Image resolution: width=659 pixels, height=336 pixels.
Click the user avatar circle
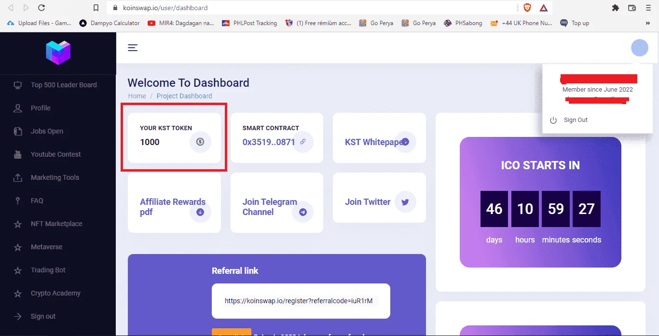pos(640,48)
